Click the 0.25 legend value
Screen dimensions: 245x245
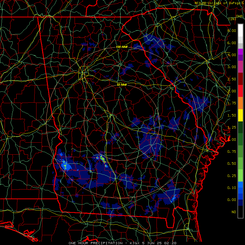coord(232,176)
